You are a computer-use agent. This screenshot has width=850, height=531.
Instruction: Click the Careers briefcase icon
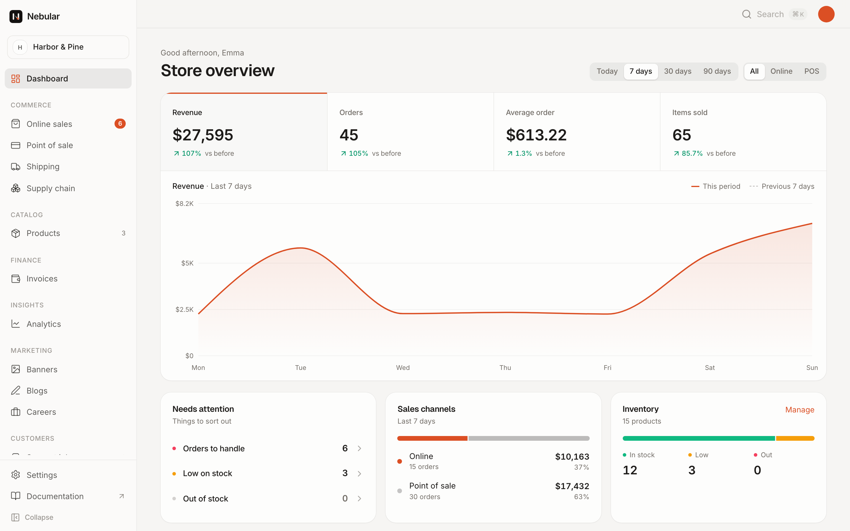tap(15, 412)
